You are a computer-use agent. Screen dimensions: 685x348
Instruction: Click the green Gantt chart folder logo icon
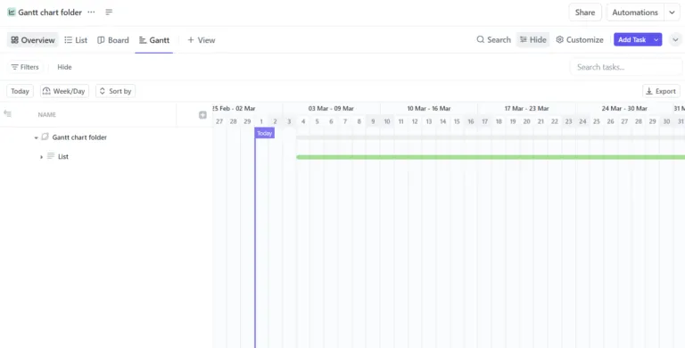click(x=12, y=12)
